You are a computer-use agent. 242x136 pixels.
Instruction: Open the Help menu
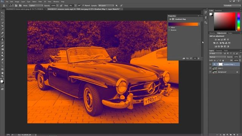coord(63,2)
